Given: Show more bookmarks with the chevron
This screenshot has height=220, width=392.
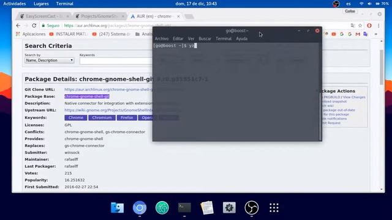Looking at the screenshot, I should coord(375,34).
